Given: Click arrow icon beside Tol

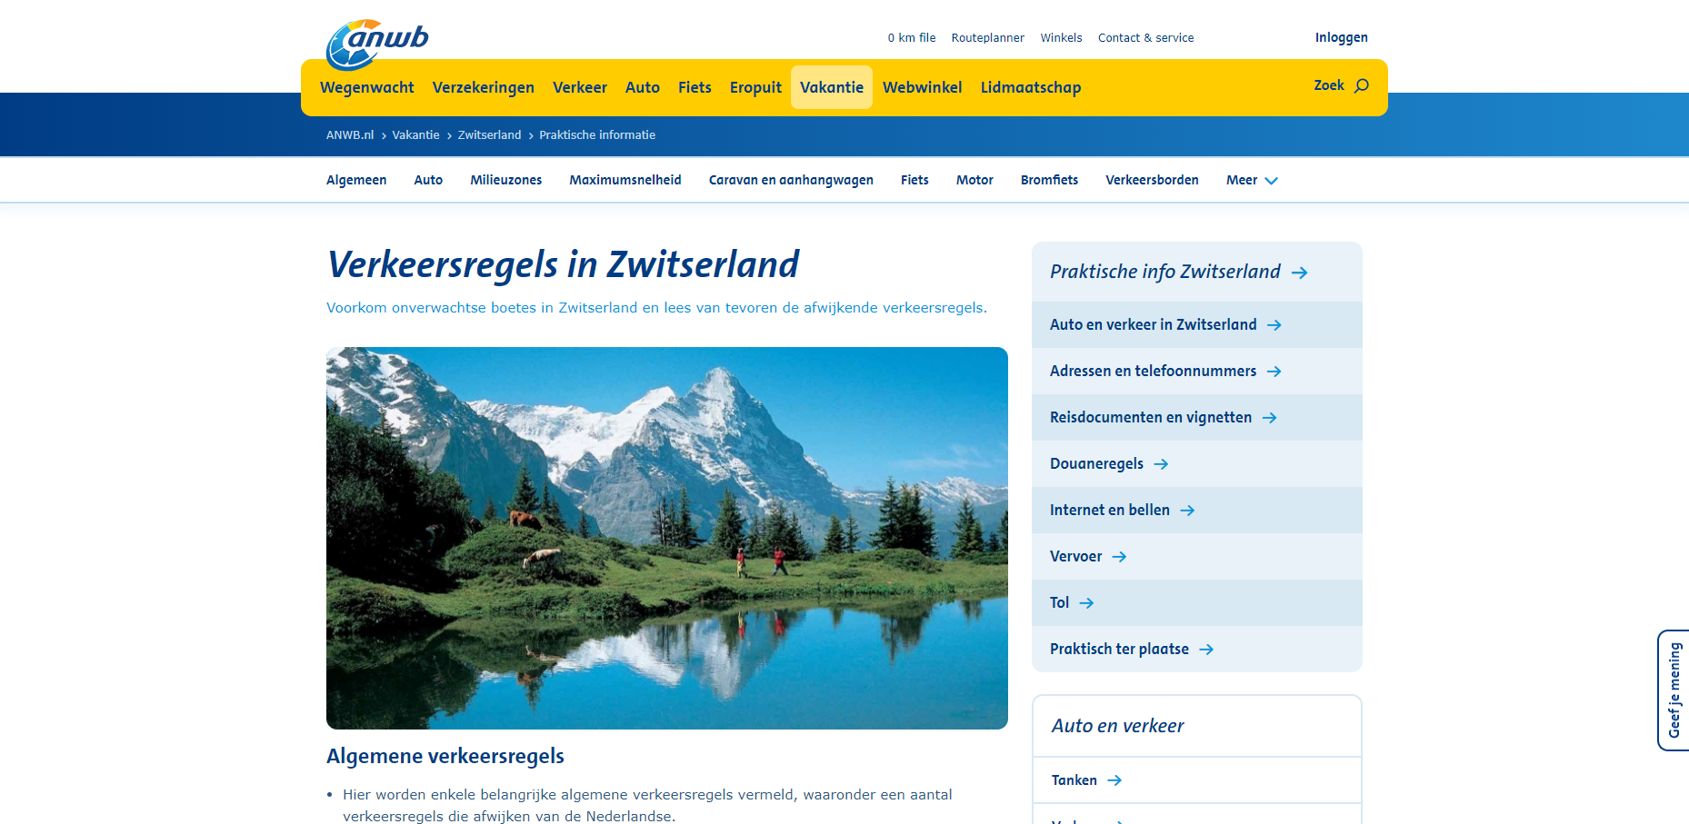Looking at the screenshot, I should tap(1086, 603).
